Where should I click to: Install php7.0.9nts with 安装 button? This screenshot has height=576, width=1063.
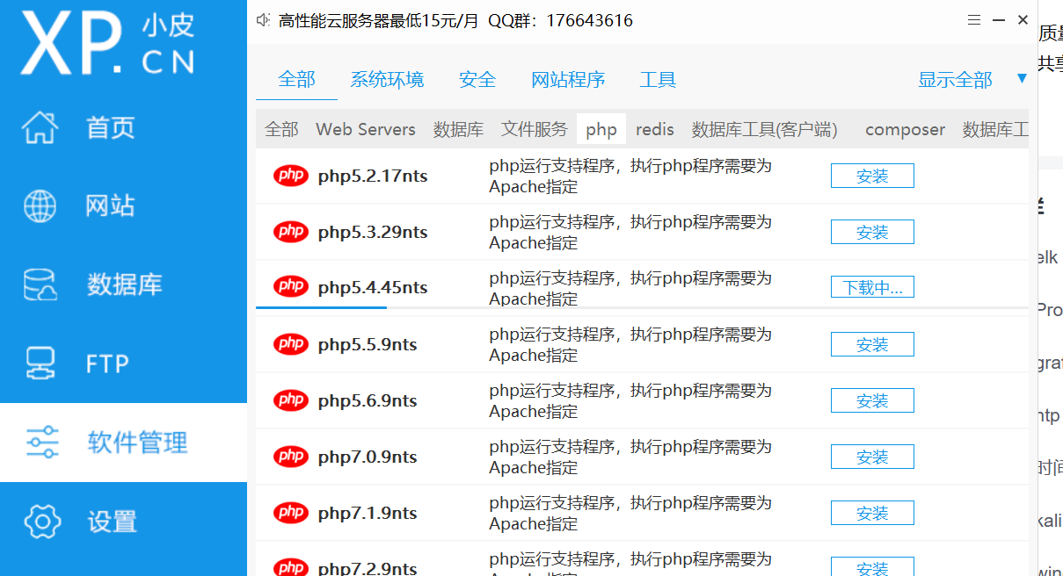tap(872, 457)
